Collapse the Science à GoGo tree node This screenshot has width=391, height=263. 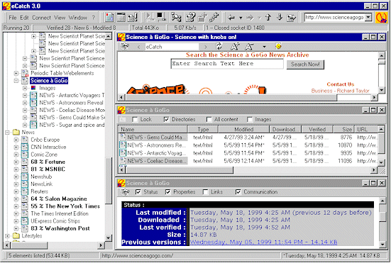[16, 81]
